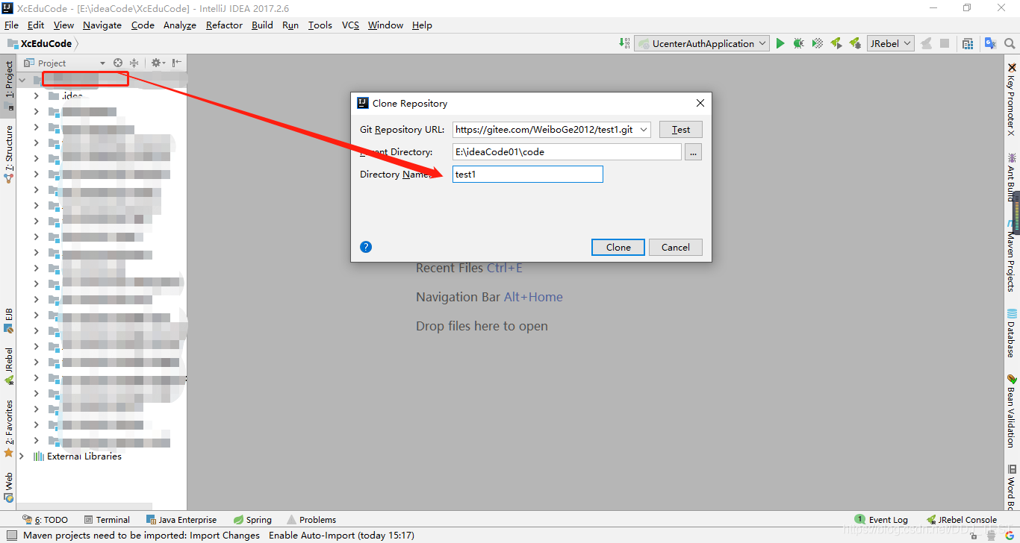Open the Database side tab
Viewport: 1020px width, 543px height.
[x=1012, y=333]
